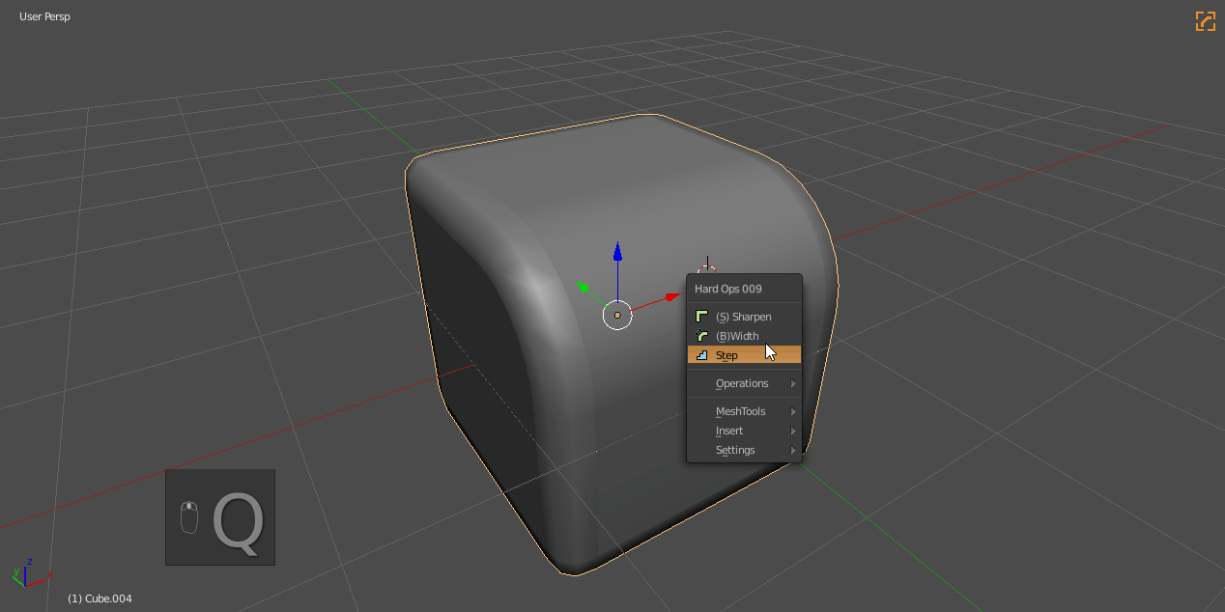Click the (B)Width bevel icon
This screenshot has width=1225, height=612.
click(701, 336)
